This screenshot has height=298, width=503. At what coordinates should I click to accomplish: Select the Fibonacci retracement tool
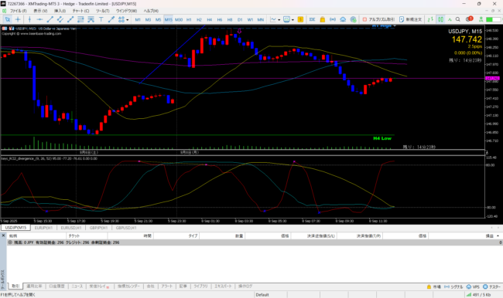[80, 19]
